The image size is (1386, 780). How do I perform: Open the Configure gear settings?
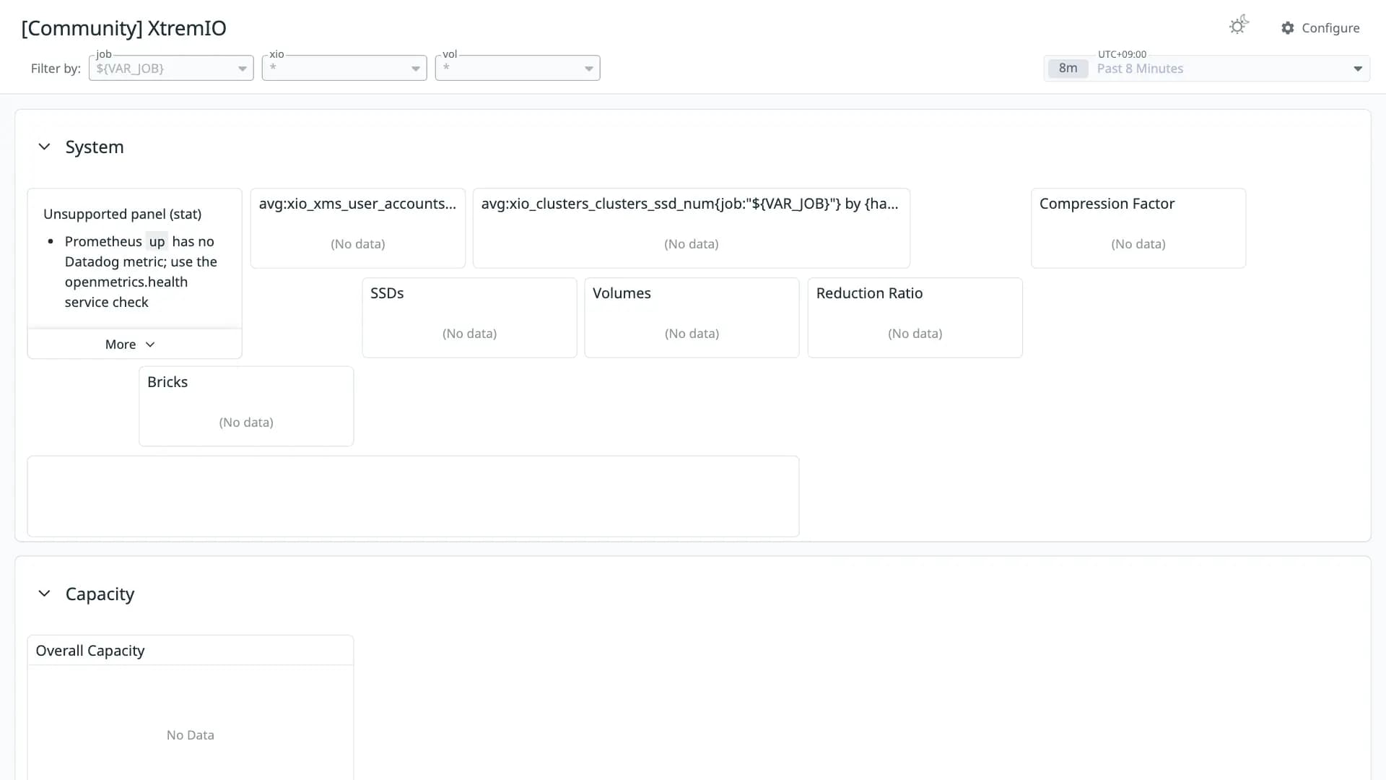pos(1320,27)
